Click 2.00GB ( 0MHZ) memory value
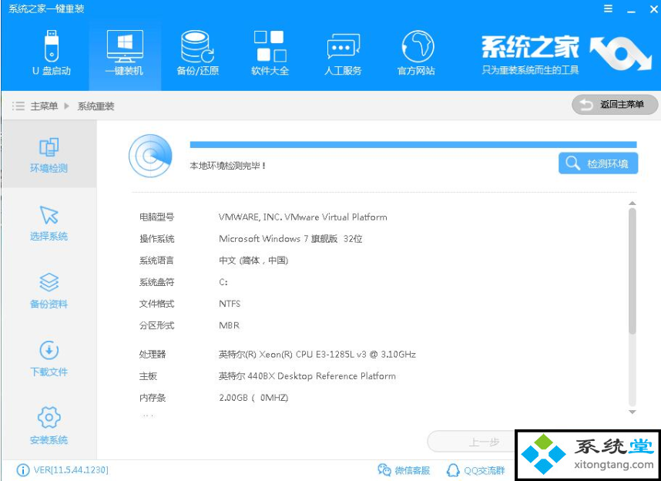The height and width of the screenshot is (481, 661). (x=253, y=398)
